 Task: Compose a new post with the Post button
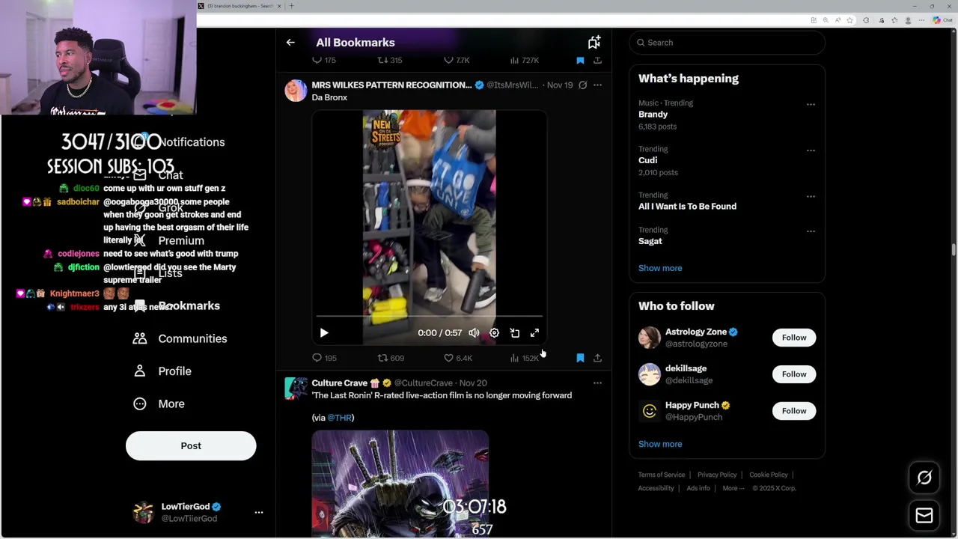[191, 445]
